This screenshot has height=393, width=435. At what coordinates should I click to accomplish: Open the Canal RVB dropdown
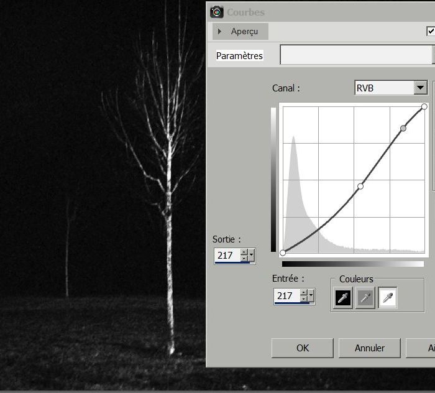click(x=421, y=88)
